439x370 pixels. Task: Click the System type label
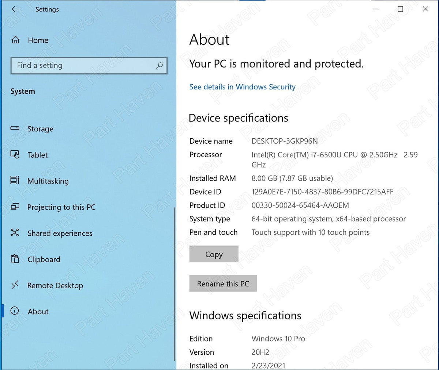(x=210, y=219)
